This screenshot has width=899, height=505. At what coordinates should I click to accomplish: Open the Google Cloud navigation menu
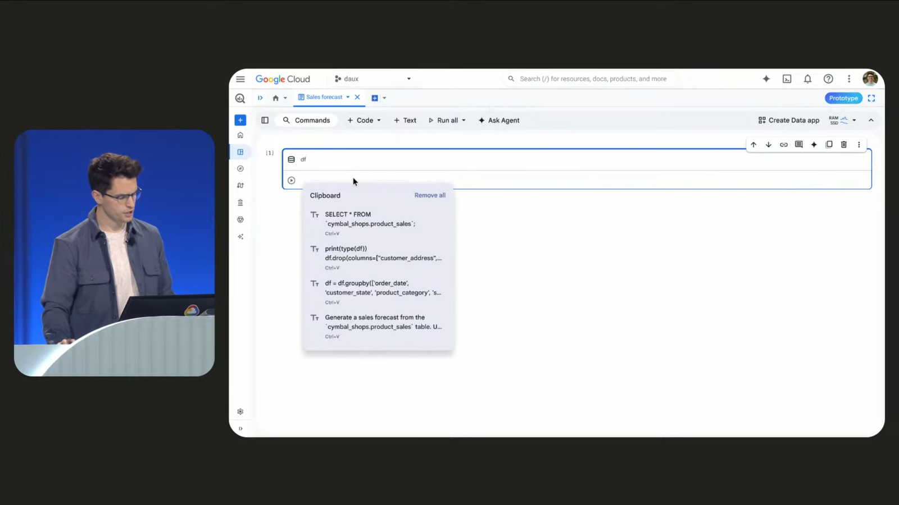pyautogui.click(x=240, y=79)
